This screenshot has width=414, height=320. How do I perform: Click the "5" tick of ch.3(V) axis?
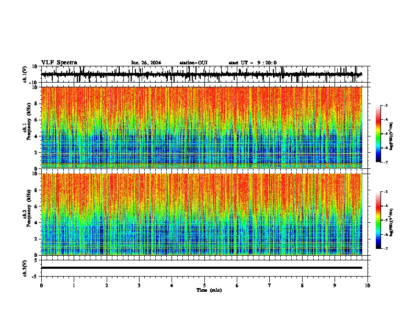click(x=37, y=260)
